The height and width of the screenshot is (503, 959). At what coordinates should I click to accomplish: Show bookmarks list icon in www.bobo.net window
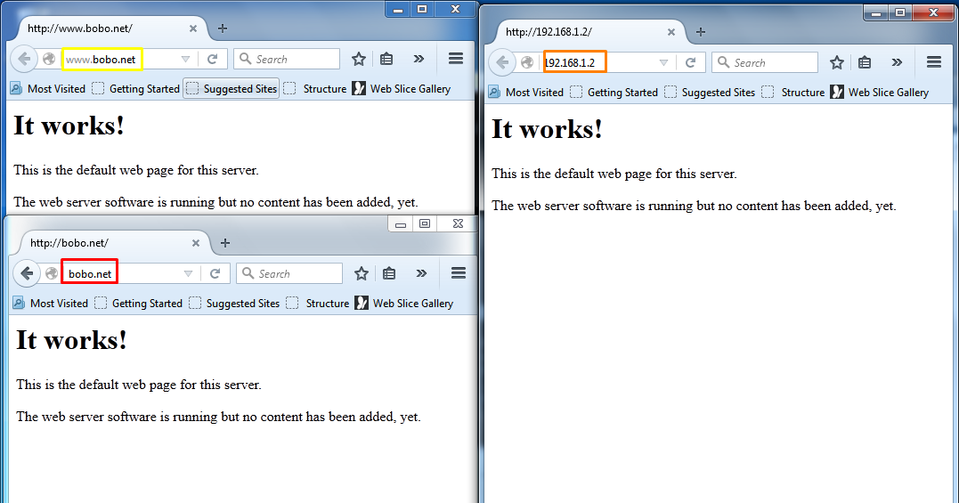pos(386,59)
